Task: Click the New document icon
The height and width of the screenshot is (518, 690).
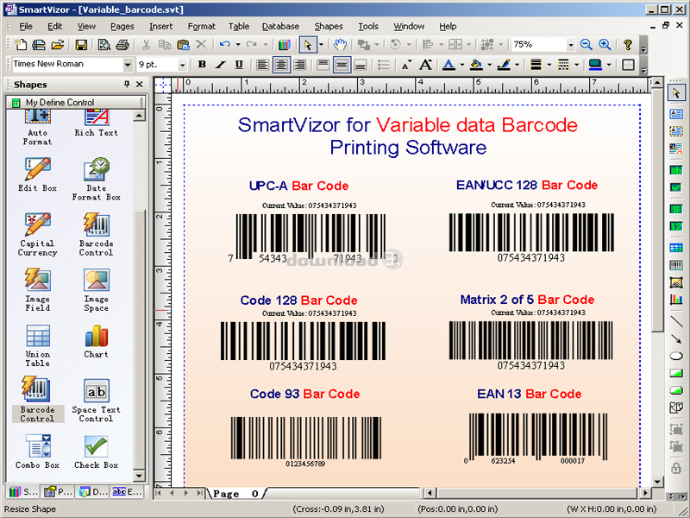Action: click(21, 45)
